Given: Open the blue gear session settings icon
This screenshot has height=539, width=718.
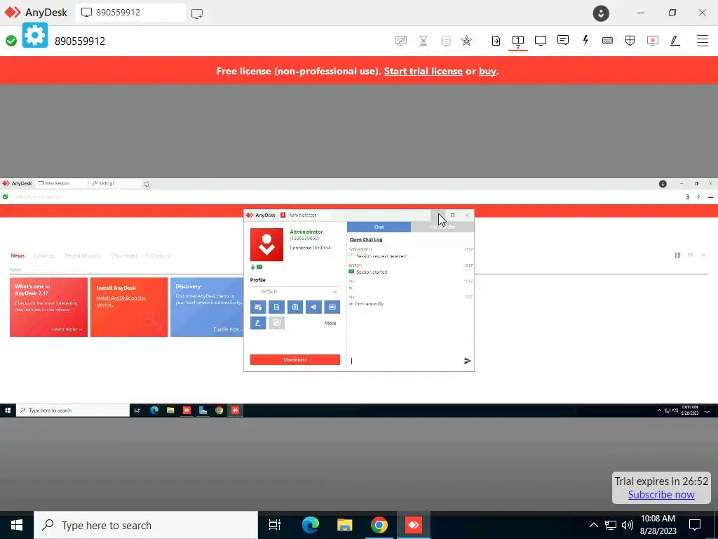Looking at the screenshot, I should (x=35, y=35).
